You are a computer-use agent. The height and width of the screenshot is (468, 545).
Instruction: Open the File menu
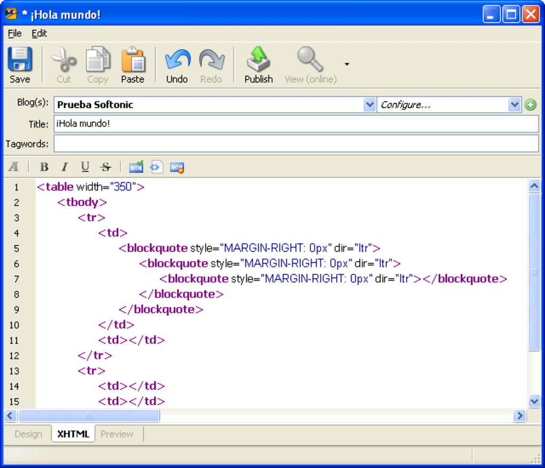point(14,33)
